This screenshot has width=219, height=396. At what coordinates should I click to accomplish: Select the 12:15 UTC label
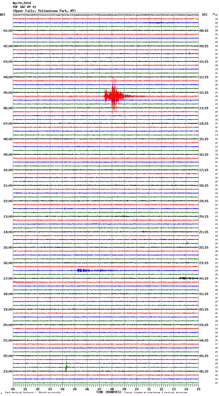[x=204, y=93]
